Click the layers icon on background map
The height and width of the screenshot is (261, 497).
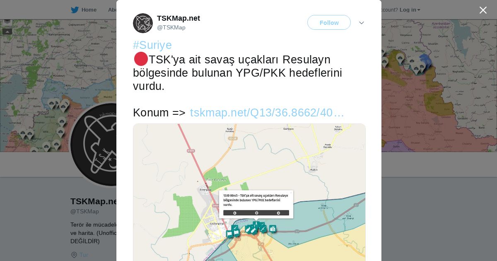7,21
